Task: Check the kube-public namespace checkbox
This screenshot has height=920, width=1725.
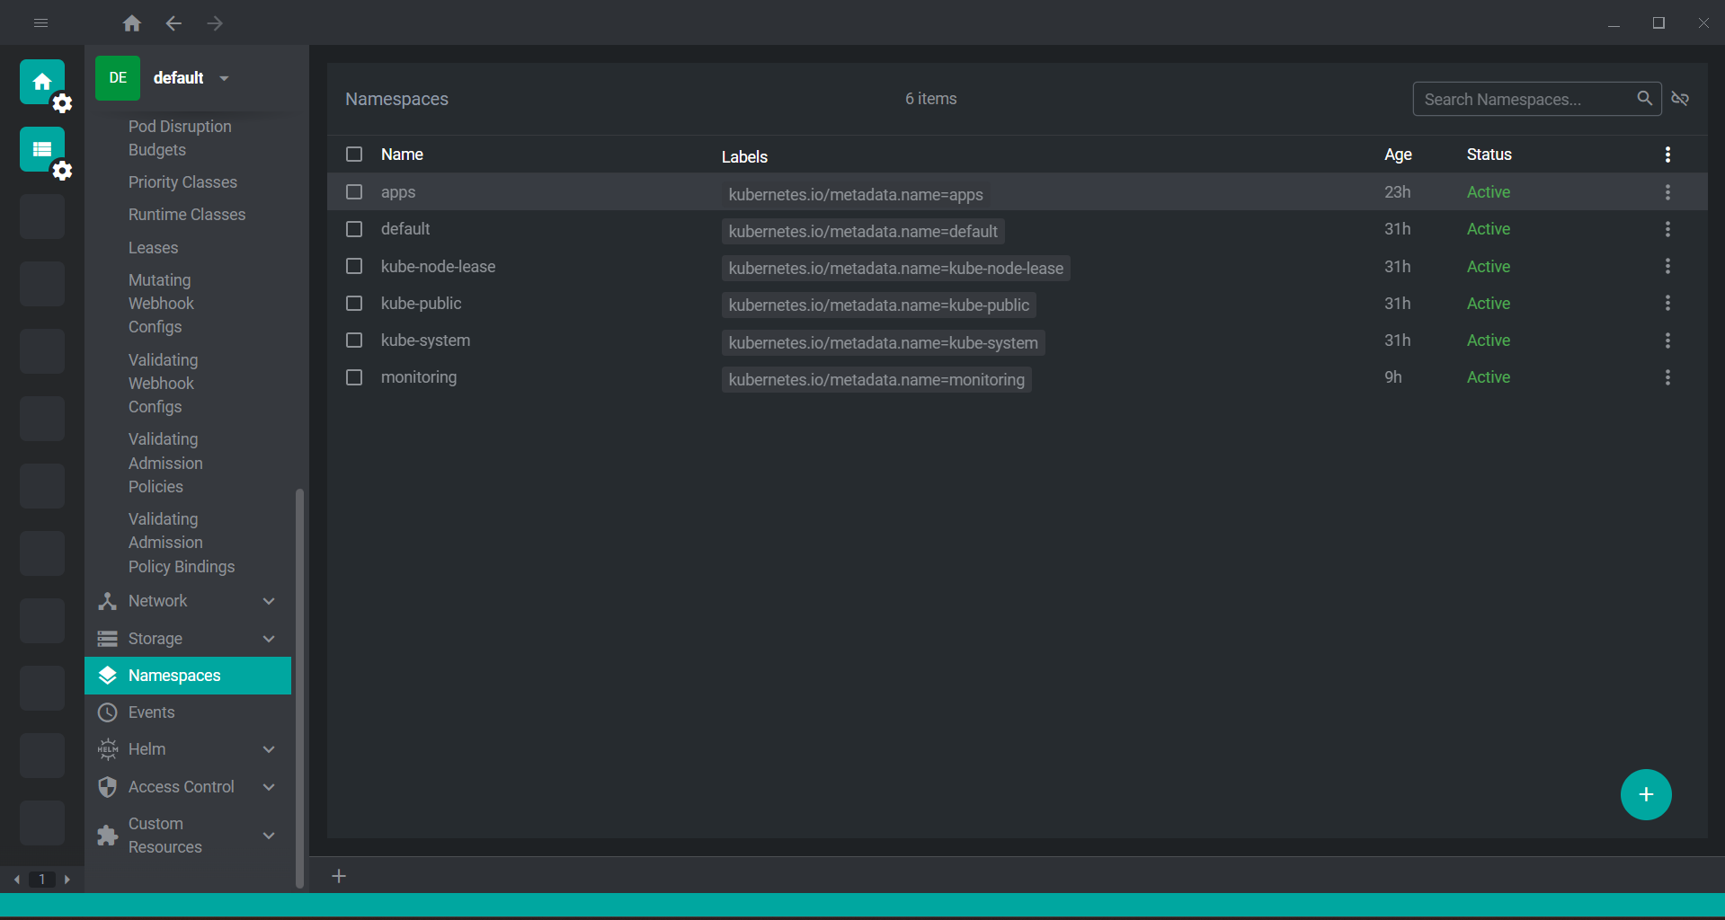Action: pos(354,304)
